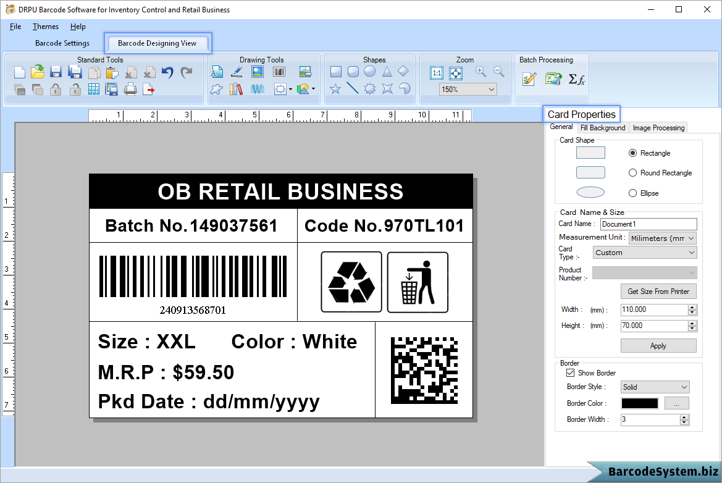Draw a rounded rectangle shape
This screenshot has width=722, height=483.
click(x=353, y=72)
